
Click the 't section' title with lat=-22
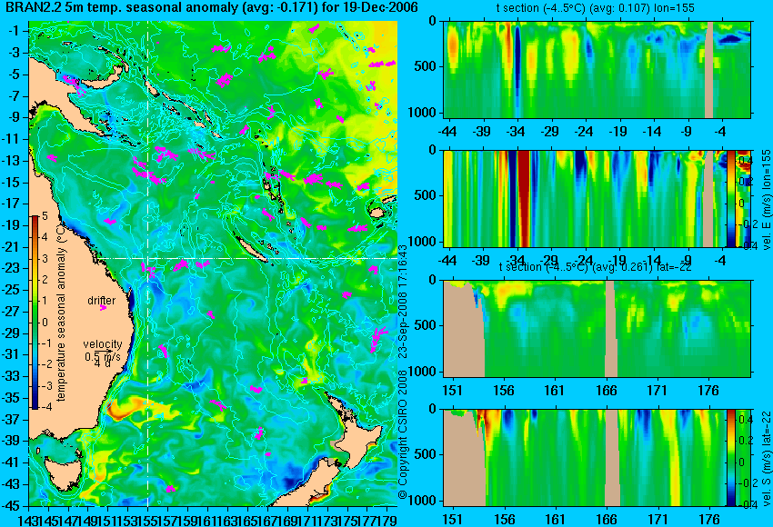pyautogui.click(x=596, y=267)
